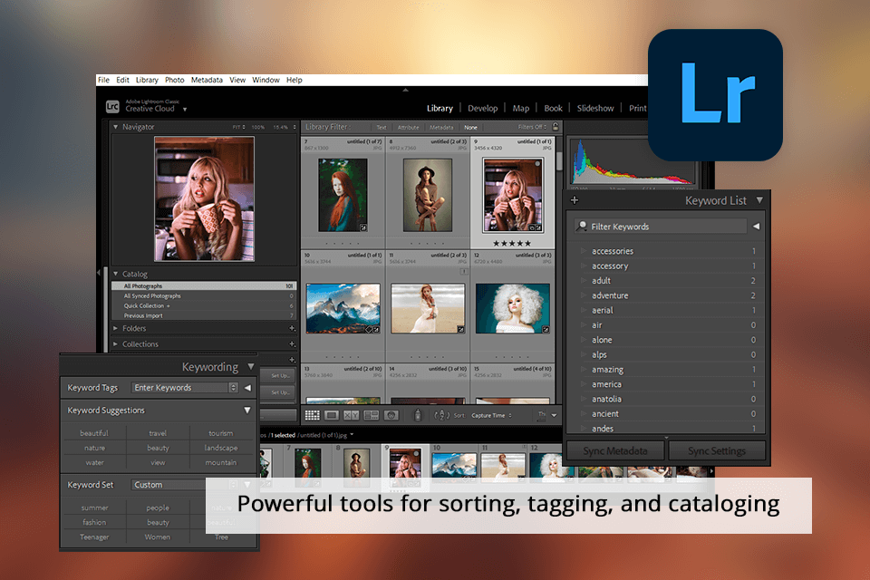Screen dimensions: 870x580
Task: Select the 'adventure' keyword row
Action: point(667,295)
